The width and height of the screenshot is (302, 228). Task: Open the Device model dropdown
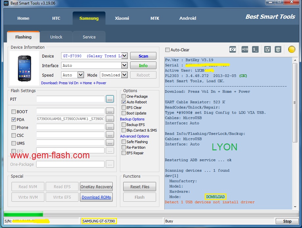pos(125,56)
